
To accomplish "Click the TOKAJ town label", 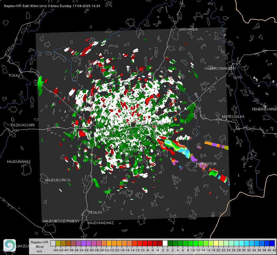I will coord(14,76).
